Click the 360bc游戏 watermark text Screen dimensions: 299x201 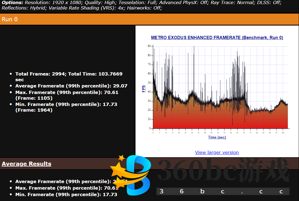tap(223, 171)
